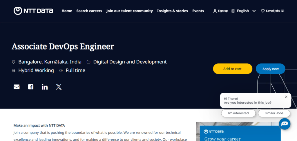Click the Full time text

[75, 71]
